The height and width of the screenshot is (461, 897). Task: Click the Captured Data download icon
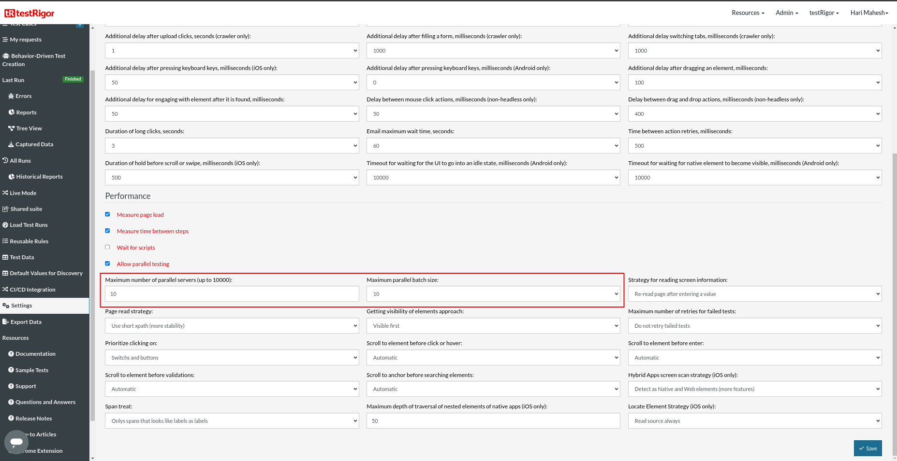coord(11,144)
